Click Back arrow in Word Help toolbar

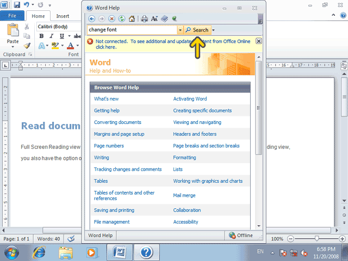tap(92, 19)
